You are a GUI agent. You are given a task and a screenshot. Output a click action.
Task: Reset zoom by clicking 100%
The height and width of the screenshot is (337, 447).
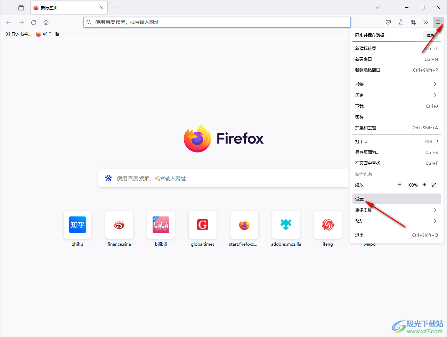pyautogui.click(x=412, y=185)
